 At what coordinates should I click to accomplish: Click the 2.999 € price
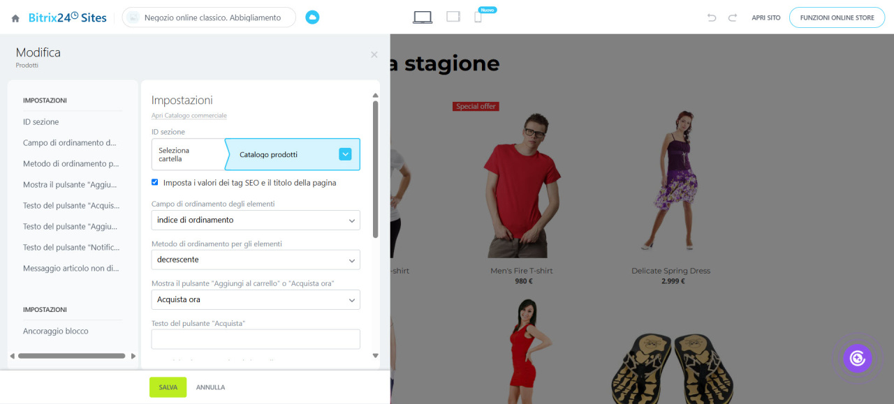[673, 281]
